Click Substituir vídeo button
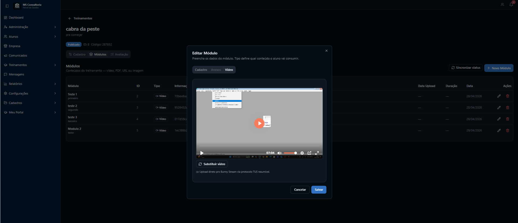This screenshot has height=223, width=518. point(212,164)
